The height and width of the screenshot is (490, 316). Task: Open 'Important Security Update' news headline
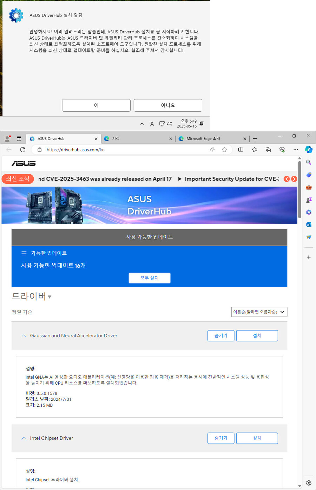[x=232, y=179]
